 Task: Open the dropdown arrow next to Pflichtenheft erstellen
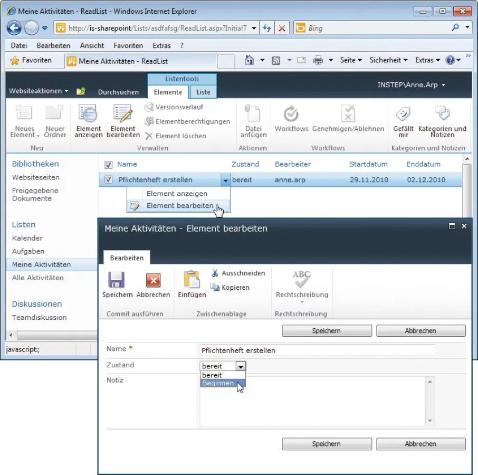(x=225, y=180)
